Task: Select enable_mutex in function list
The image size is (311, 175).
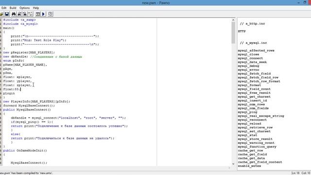Action: tap(249, 166)
